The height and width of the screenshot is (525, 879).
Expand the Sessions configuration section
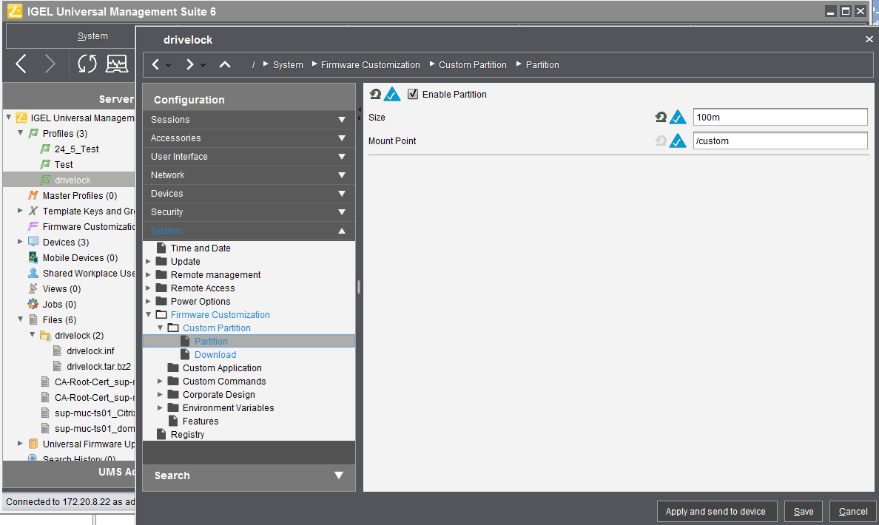point(341,120)
